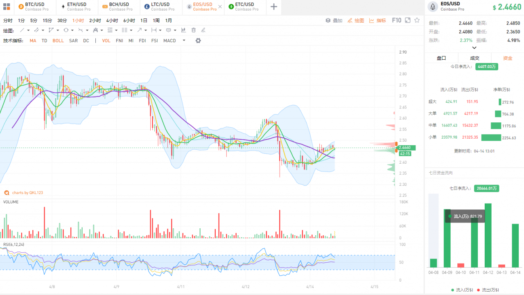524x295 pixels.
Task: Set chart interval to 15分
Action: (x=47, y=20)
